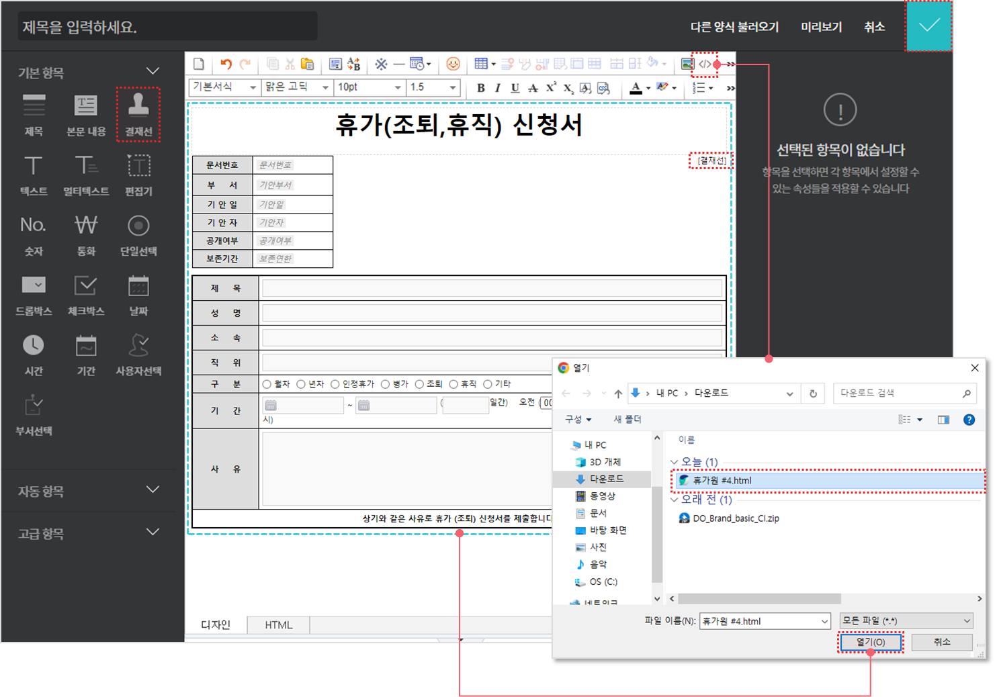Confirm with the teal checkmark button

(929, 26)
